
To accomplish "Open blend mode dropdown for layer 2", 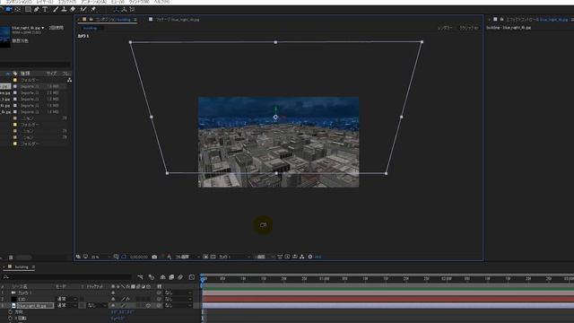I will pyautogui.click(x=66, y=299).
